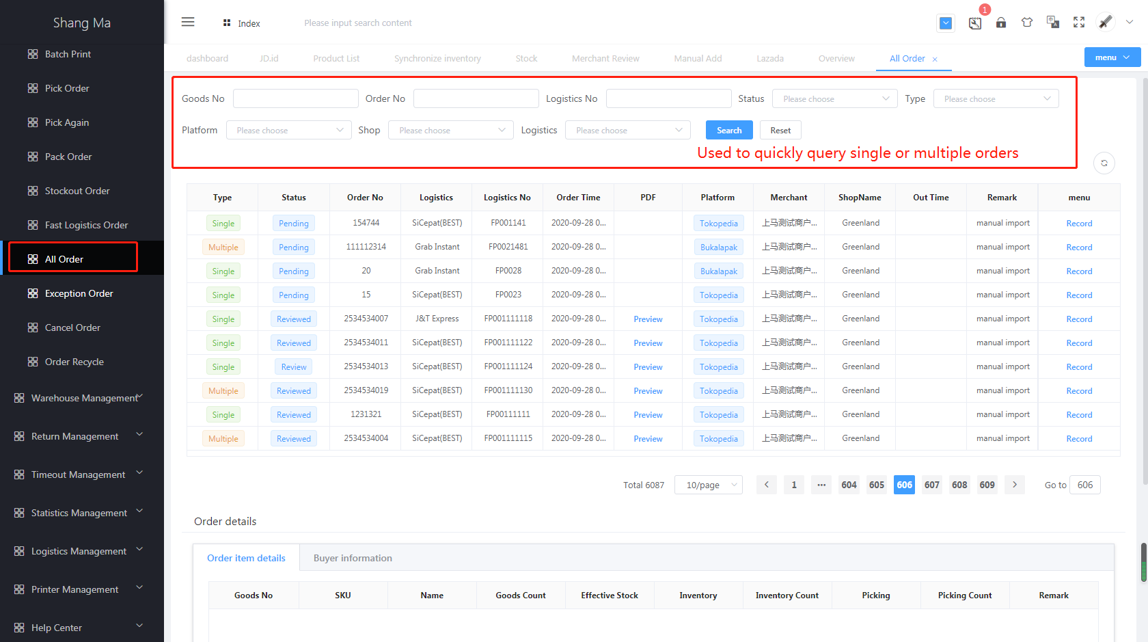Open Pack Order in the sidebar
1148x642 pixels.
[x=68, y=157]
